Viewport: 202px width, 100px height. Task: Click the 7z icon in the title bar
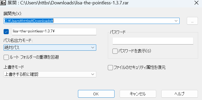tap(3, 3)
